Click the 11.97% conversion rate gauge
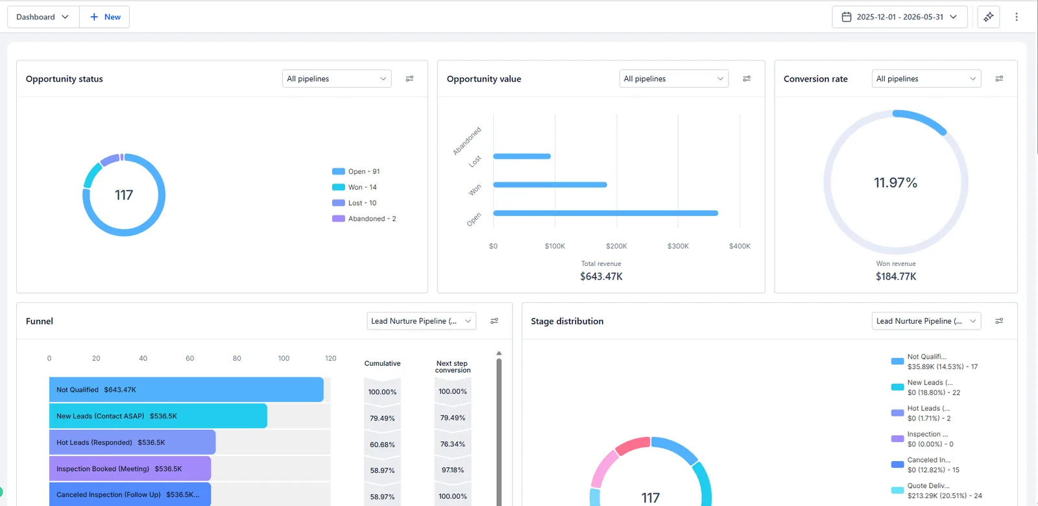1038x506 pixels. click(x=896, y=182)
